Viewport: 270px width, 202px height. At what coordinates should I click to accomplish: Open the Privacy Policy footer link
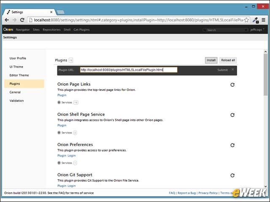(208, 193)
